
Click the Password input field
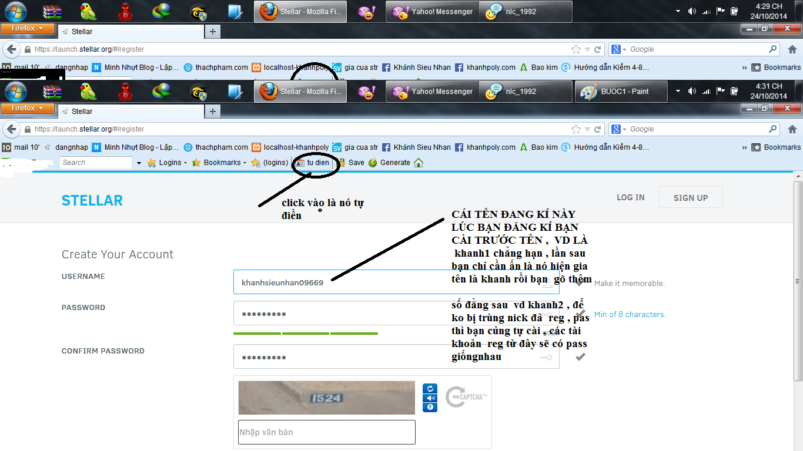396,314
